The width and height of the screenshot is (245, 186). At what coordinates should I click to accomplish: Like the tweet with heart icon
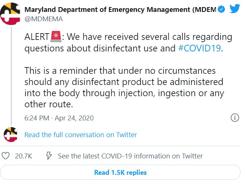(x=6, y=156)
